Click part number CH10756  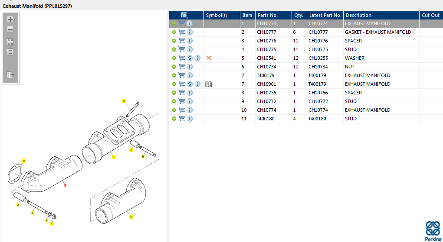(266, 93)
